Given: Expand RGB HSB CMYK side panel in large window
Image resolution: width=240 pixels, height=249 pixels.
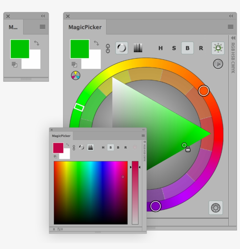Looking at the screenshot, I should click(x=233, y=38).
